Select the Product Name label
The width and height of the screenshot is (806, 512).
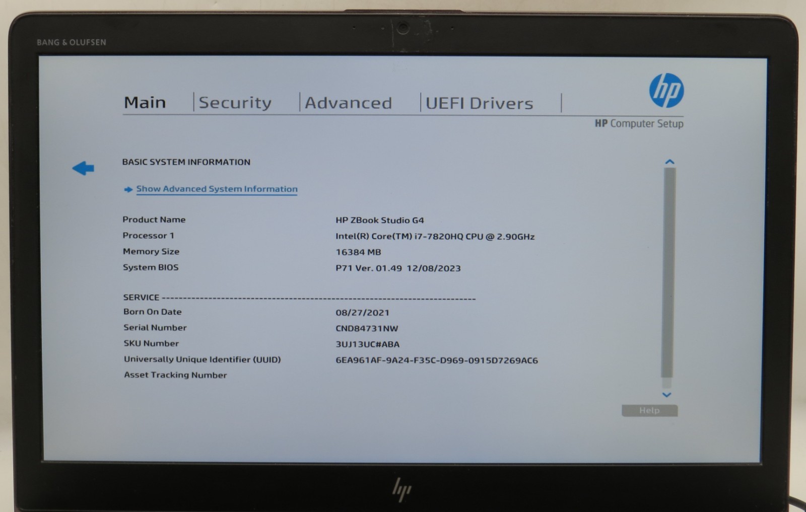[x=154, y=220]
